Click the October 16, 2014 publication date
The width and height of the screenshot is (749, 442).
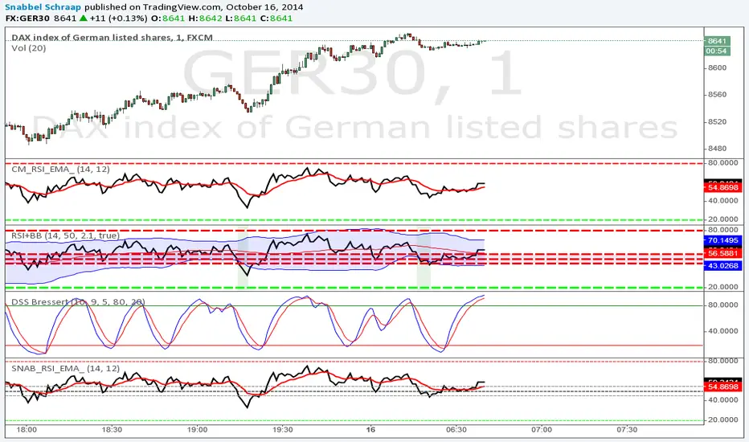(264, 7)
